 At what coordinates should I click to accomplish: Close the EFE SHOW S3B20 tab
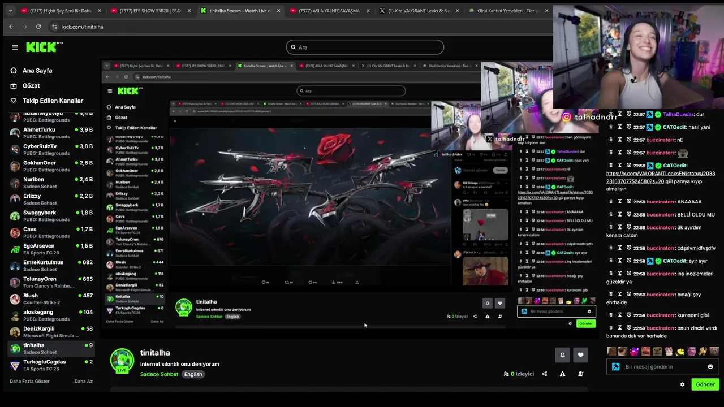point(189,11)
